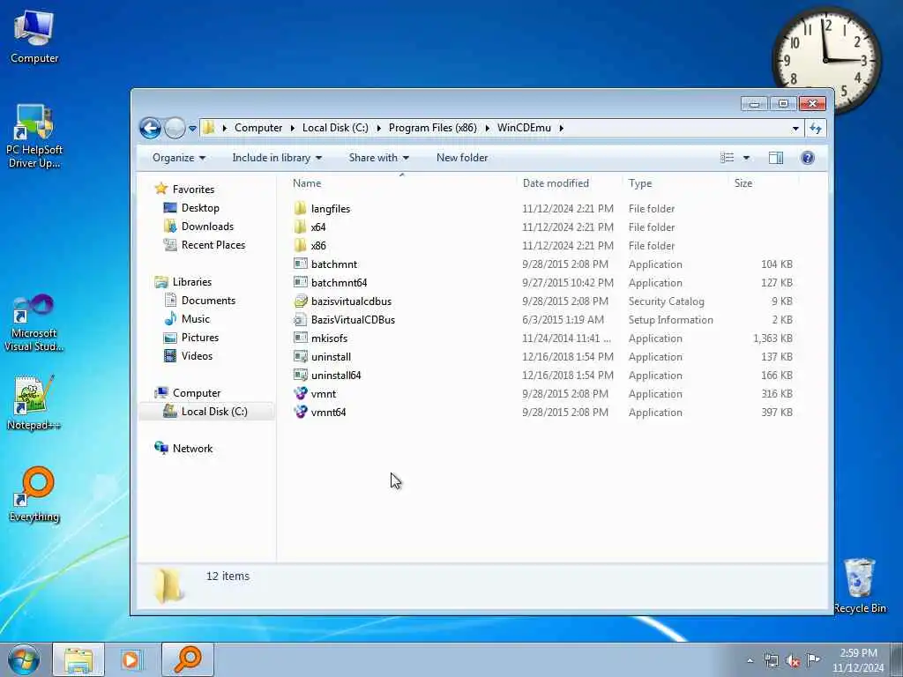Viewport: 903px width, 677px height.
Task: Expand the address bar history dropdown
Action: click(795, 129)
